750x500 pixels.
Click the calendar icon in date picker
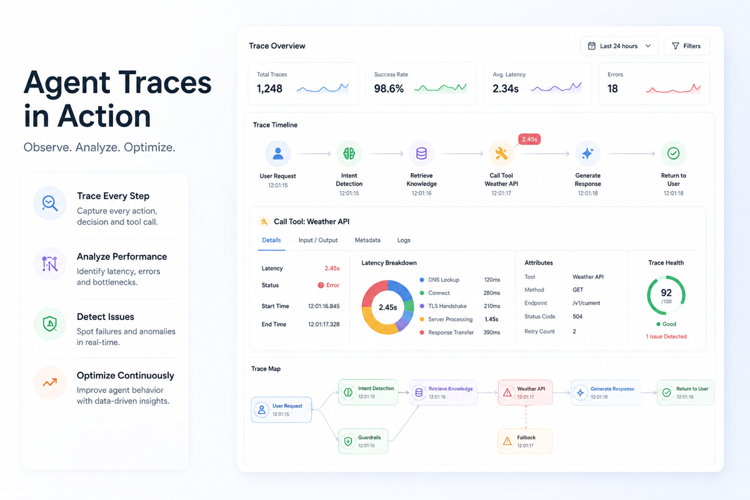[x=592, y=46]
